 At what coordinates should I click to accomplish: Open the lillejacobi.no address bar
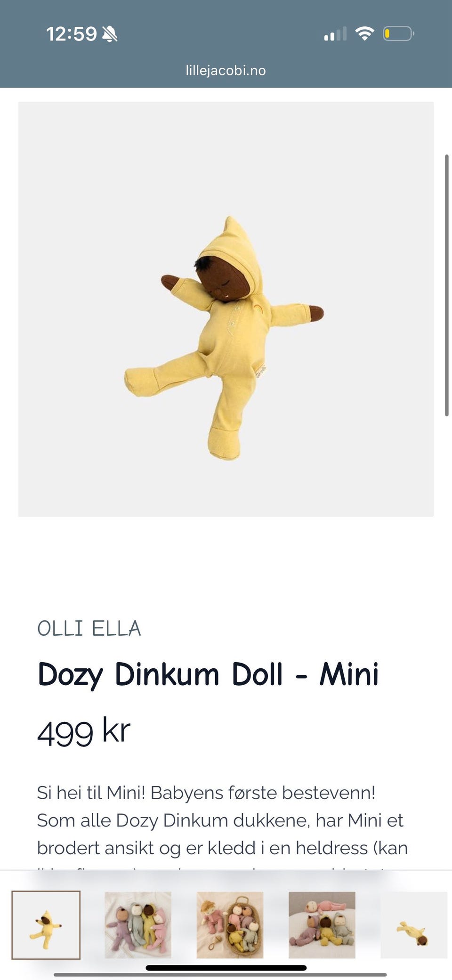pos(226,71)
